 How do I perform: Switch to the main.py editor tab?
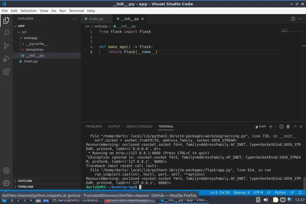(96, 19)
